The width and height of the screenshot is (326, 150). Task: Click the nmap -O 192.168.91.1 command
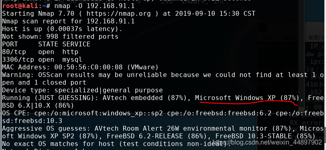coord(95,6)
